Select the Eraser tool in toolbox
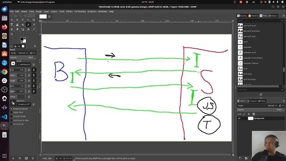The width and height of the screenshot is (286, 161). [x=34, y=25]
